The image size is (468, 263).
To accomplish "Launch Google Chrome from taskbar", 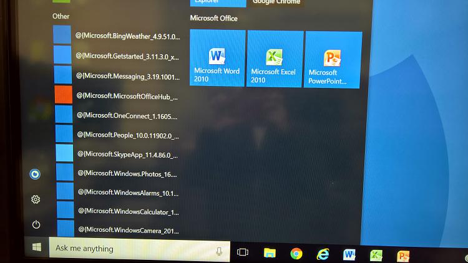I will (x=296, y=254).
